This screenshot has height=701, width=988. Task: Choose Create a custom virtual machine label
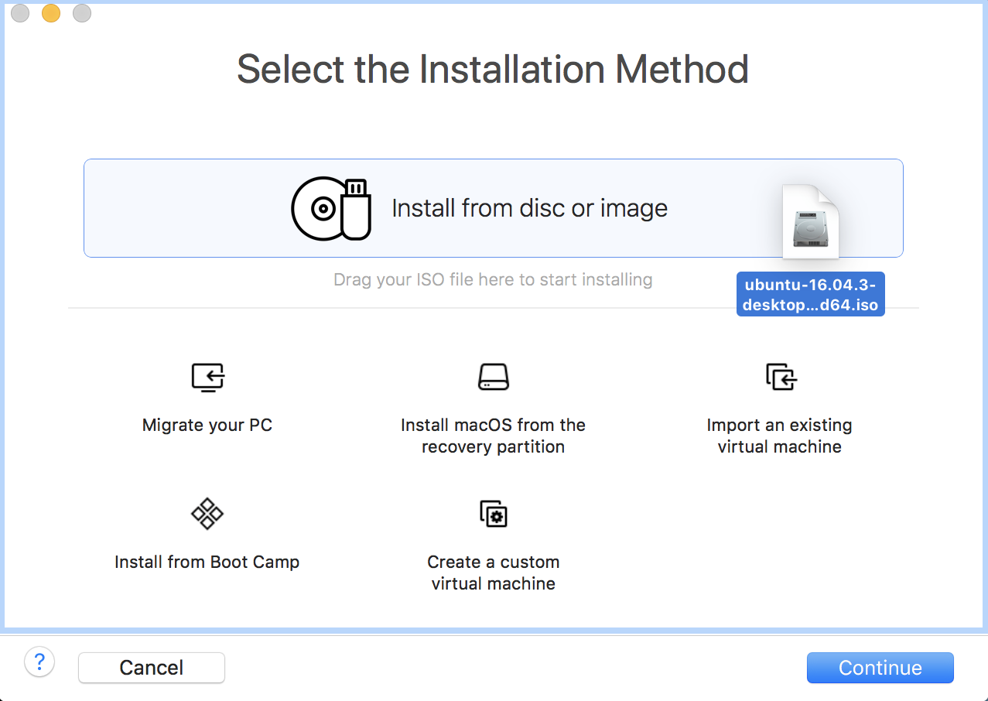pyautogui.click(x=494, y=573)
